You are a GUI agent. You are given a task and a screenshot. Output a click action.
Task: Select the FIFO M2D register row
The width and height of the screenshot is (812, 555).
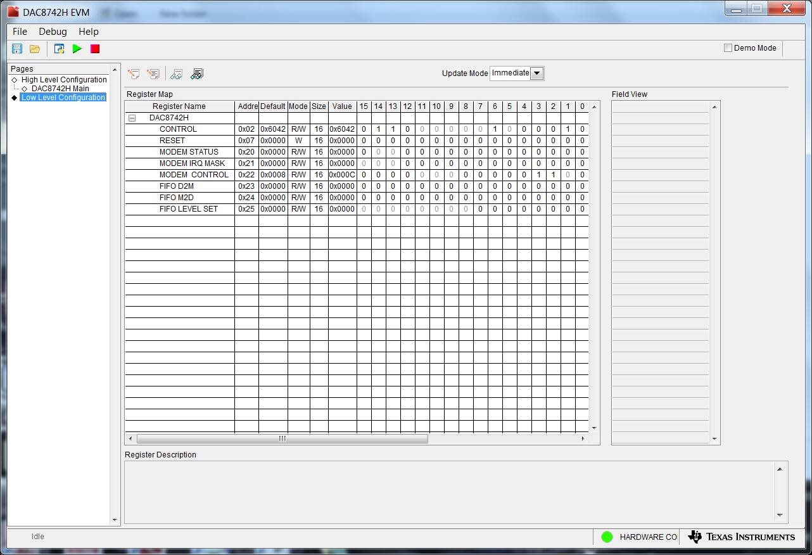(x=357, y=198)
